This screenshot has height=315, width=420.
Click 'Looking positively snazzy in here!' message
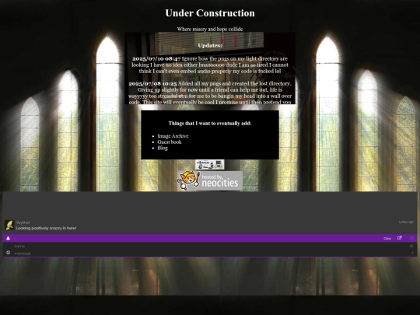pyautogui.click(x=46, y=228)
